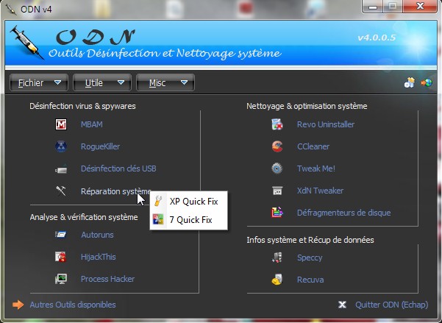Click Autres Outils disponibles link
This screenshot has width=442, height=323.
pyautogui.click(x=73, y=305)
